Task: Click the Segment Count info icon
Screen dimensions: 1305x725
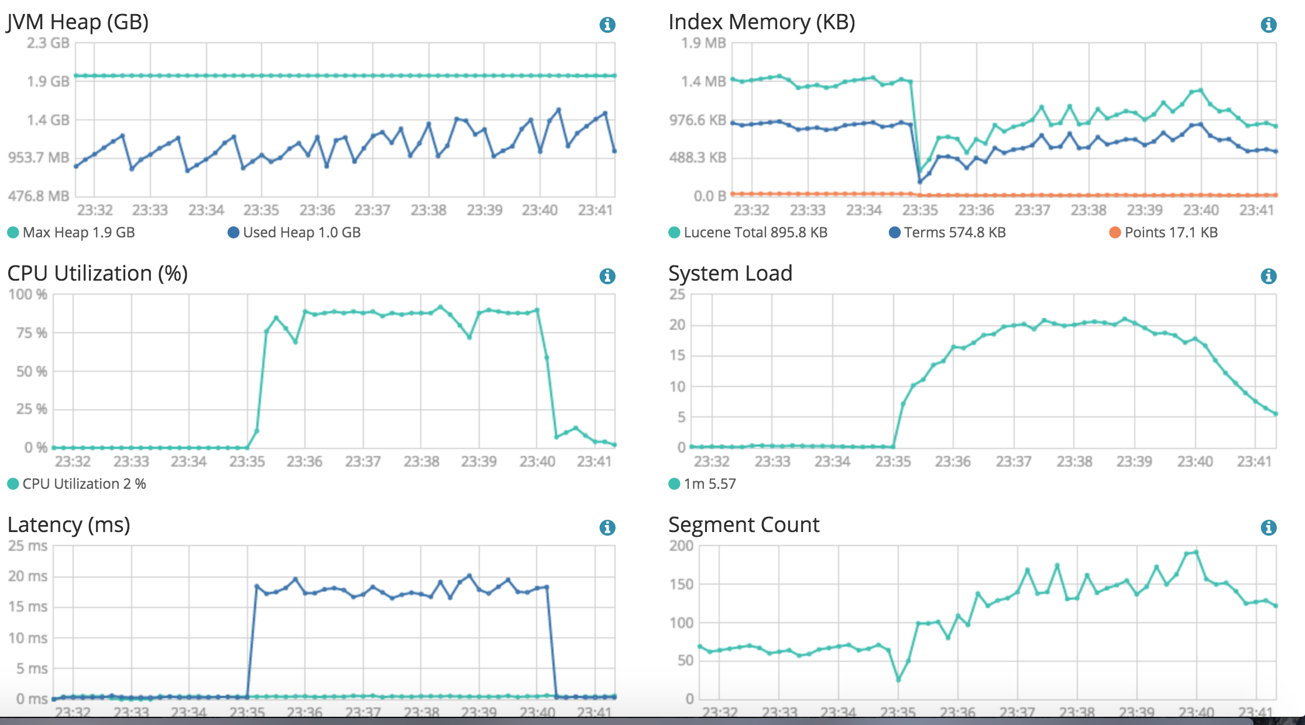Action: click(x=1268, y=527)
